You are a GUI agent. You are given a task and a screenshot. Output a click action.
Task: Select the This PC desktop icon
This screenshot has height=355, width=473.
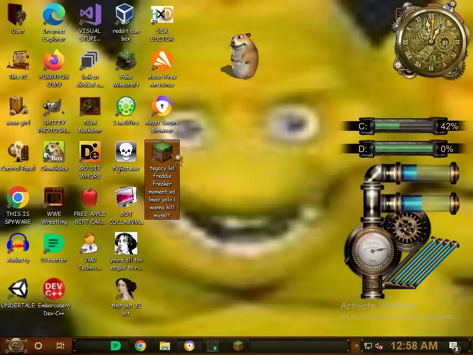pyautogui.click(x=18, y=65)
